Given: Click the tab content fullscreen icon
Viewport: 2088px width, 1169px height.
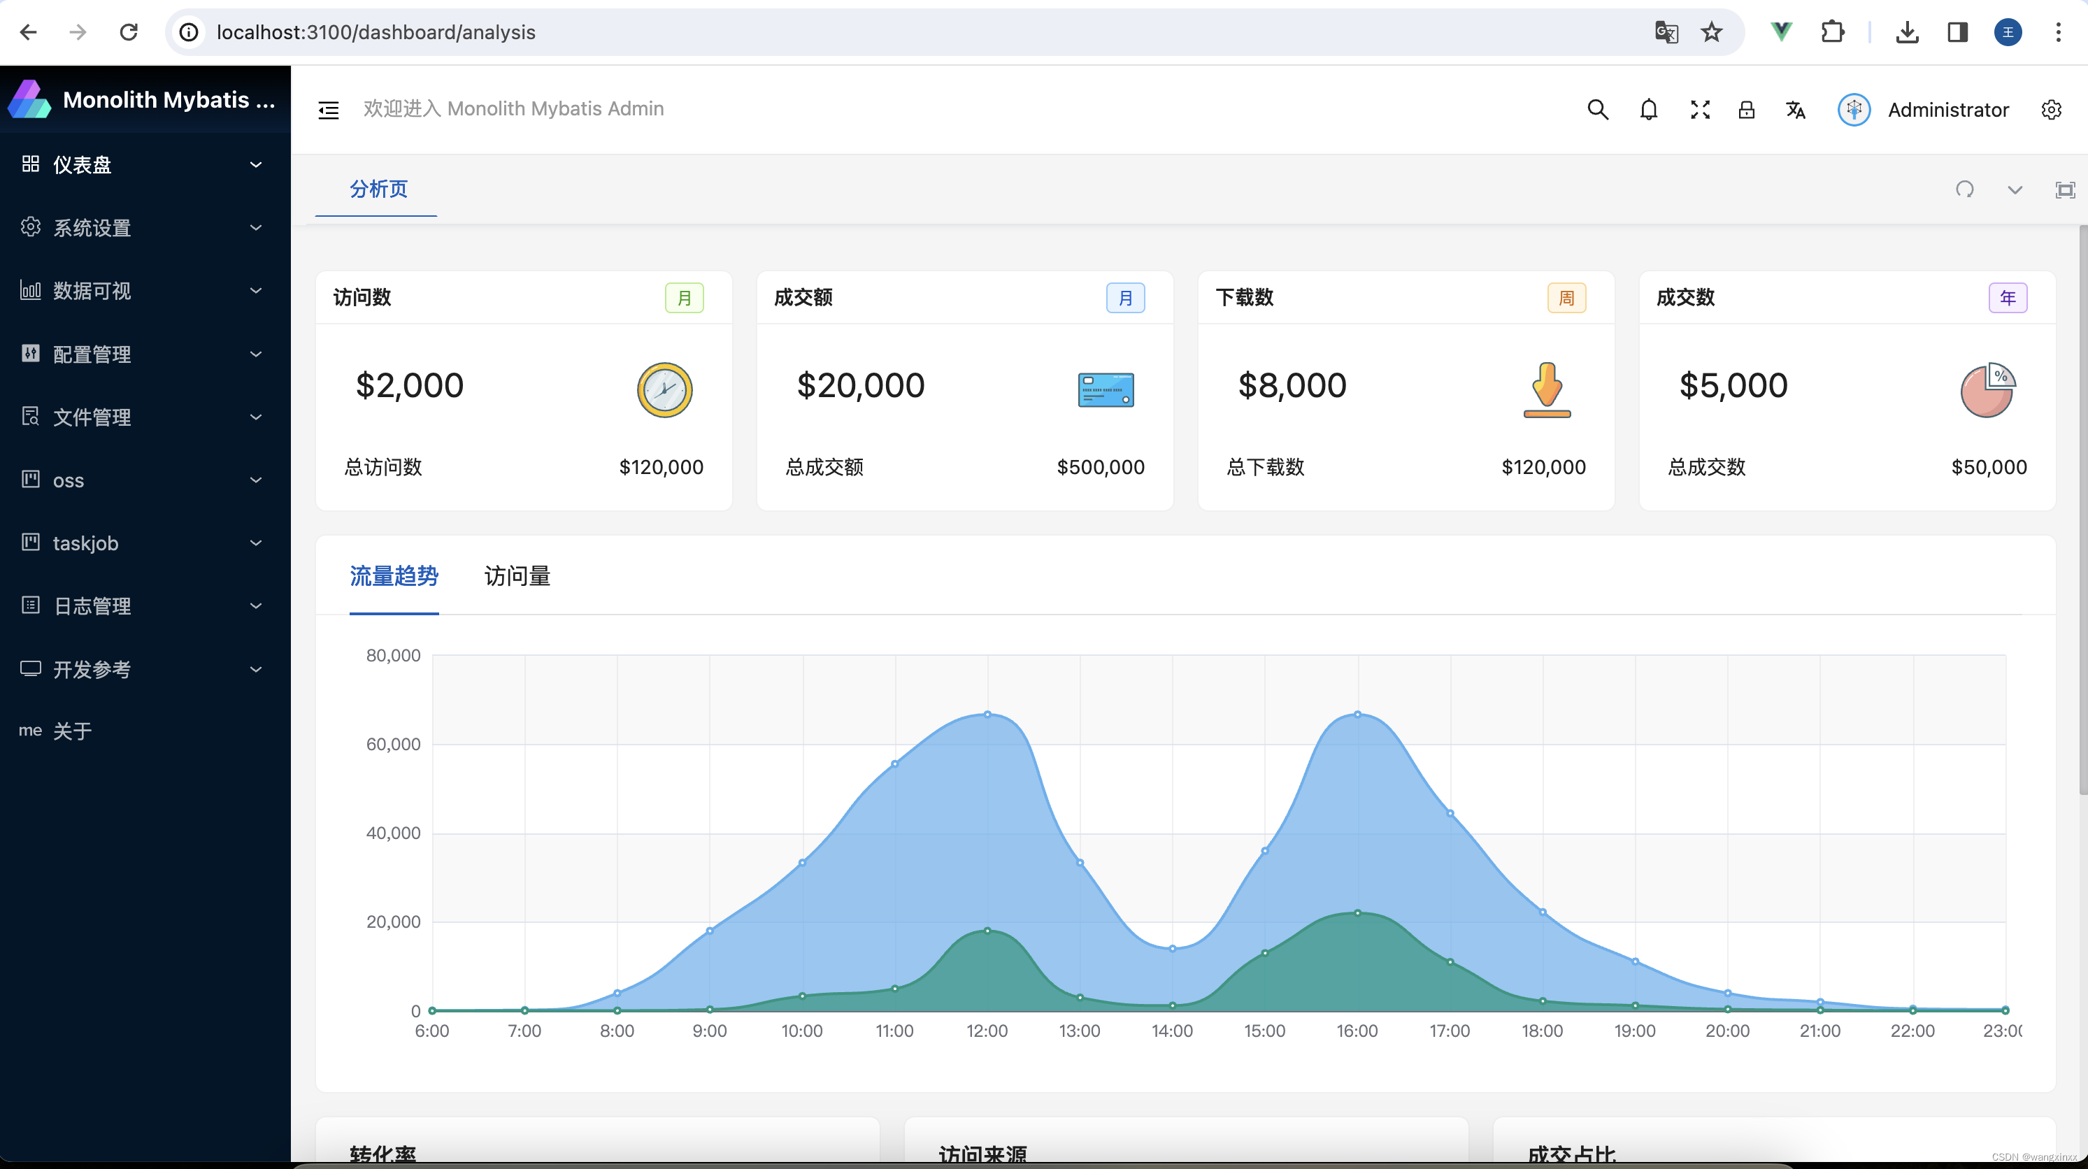Looking at the screenshot, I should point(2064,189).
